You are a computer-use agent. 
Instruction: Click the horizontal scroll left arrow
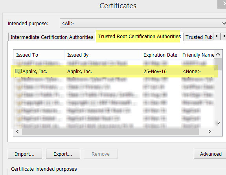tap(18, 132)
